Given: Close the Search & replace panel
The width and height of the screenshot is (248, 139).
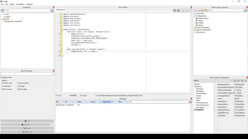Looking at the screenshot, I should (x=53, y=71).
